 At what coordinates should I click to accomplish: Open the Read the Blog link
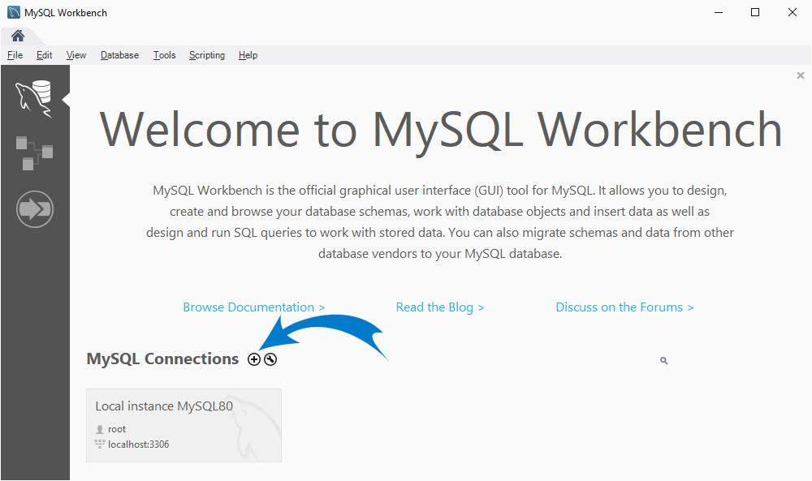point(439,307)
